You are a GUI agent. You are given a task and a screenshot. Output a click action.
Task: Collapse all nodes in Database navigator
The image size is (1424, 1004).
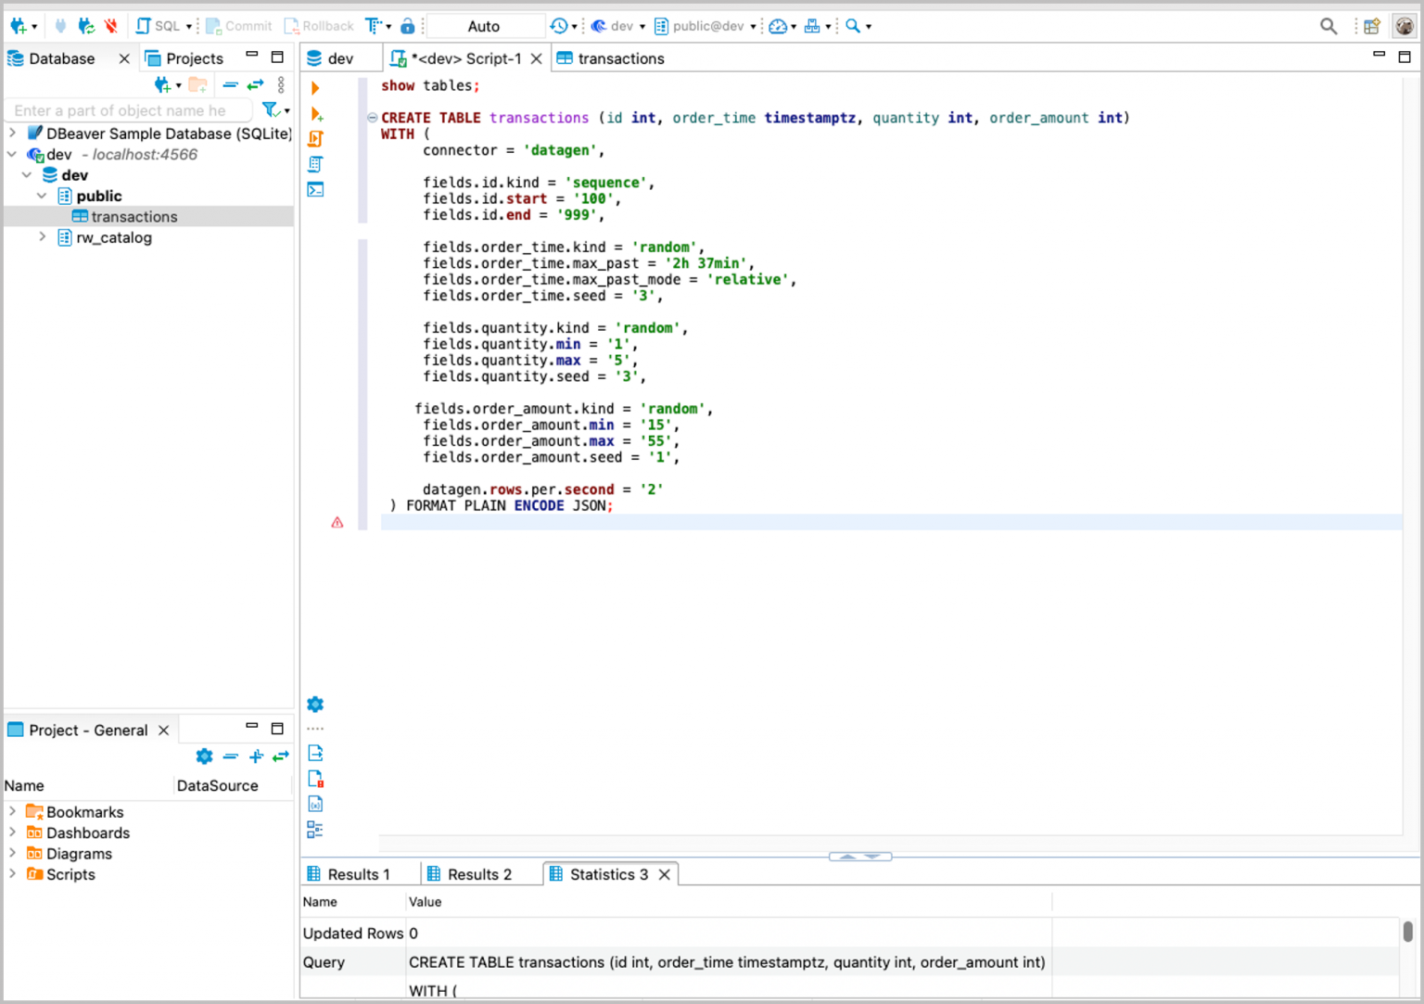click(x=231, y=85)
